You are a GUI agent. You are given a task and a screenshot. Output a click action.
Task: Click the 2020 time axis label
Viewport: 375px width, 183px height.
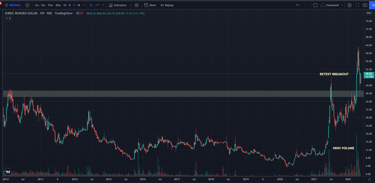(279, 180)
